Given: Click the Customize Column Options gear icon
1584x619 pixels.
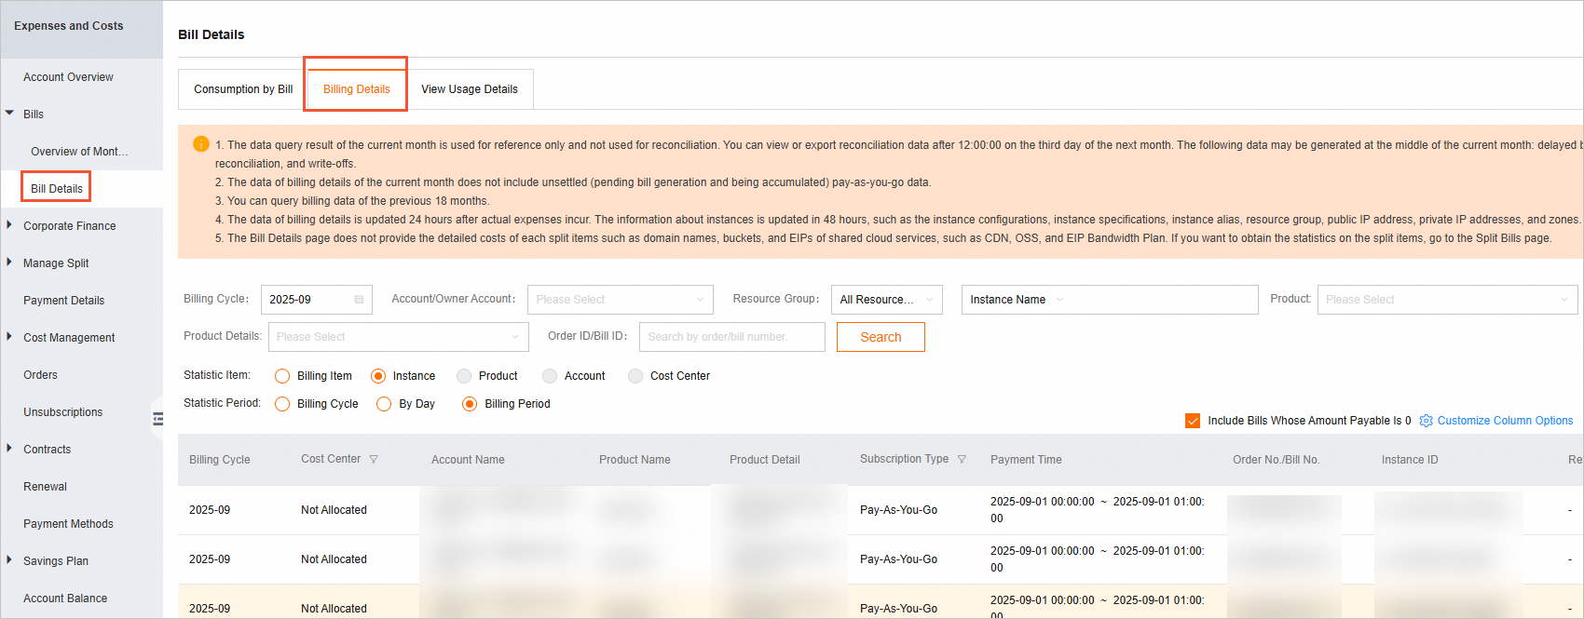Looking at the screenshot, I should point(1426,421).
